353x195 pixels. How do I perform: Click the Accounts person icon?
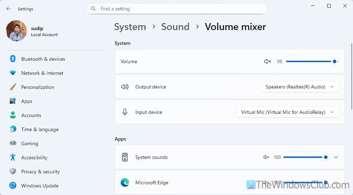pos(13,115)
